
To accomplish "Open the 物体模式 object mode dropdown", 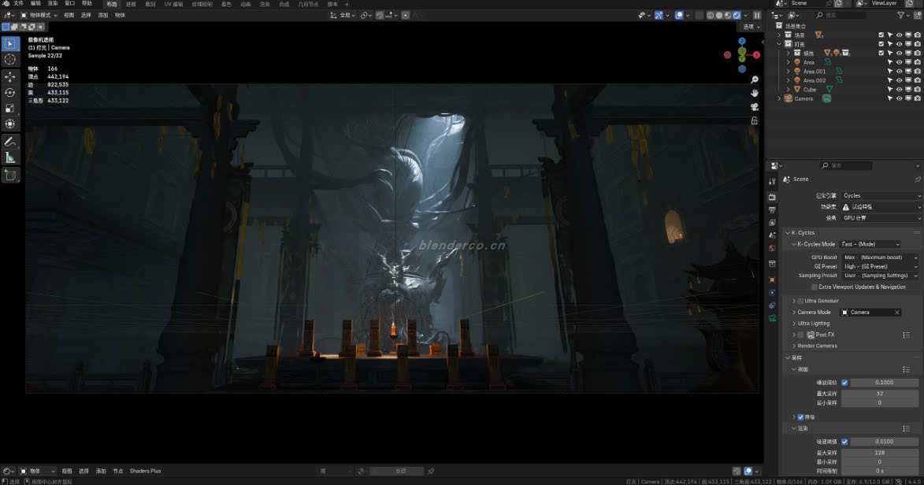I will [39, 15].
